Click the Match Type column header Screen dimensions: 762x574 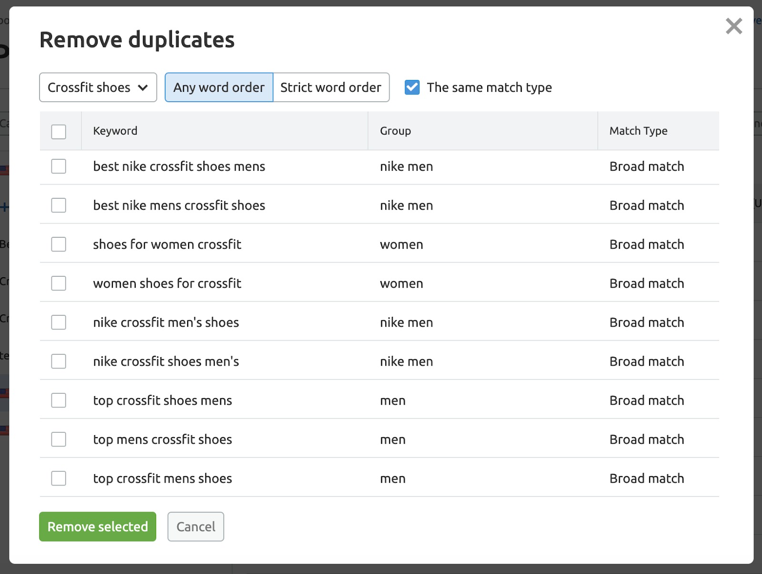click(638, 131)
